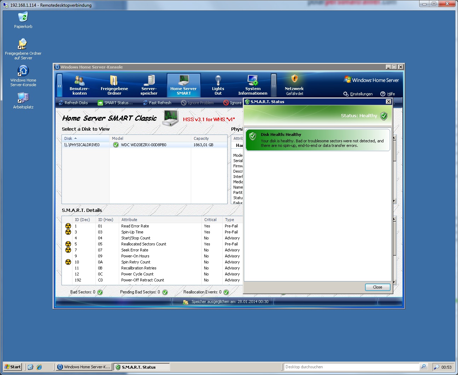Click the Desktop durchsuchen search field
This screenshot has height=375, width=458.
pos(352,367)
